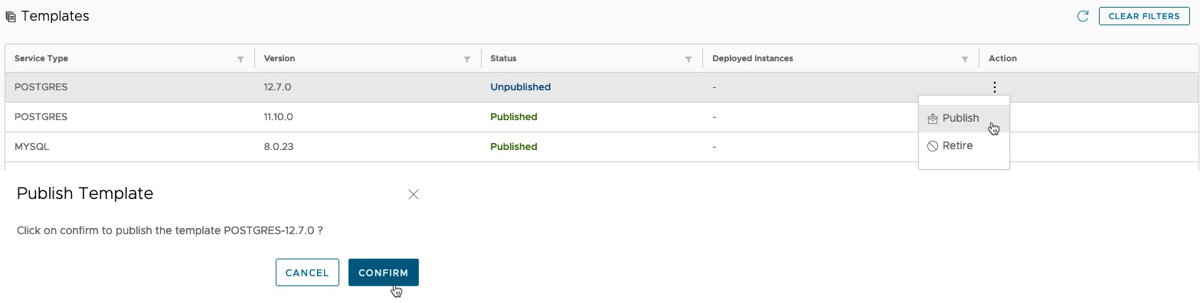This screenshot has width=1200, height=303.
Task: Click the Clear Filters button
Action: tap(1144, 16)
